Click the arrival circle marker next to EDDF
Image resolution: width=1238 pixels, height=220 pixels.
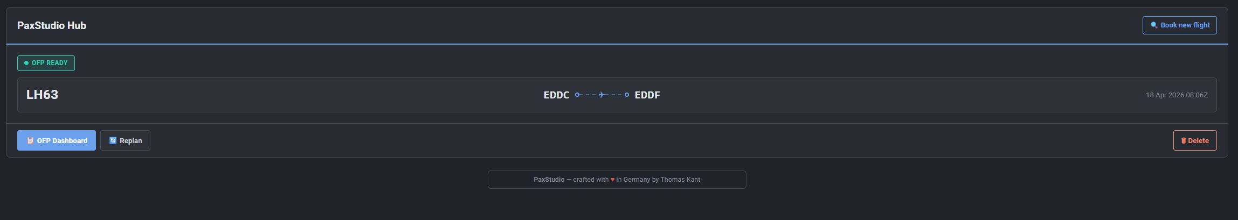626,95
